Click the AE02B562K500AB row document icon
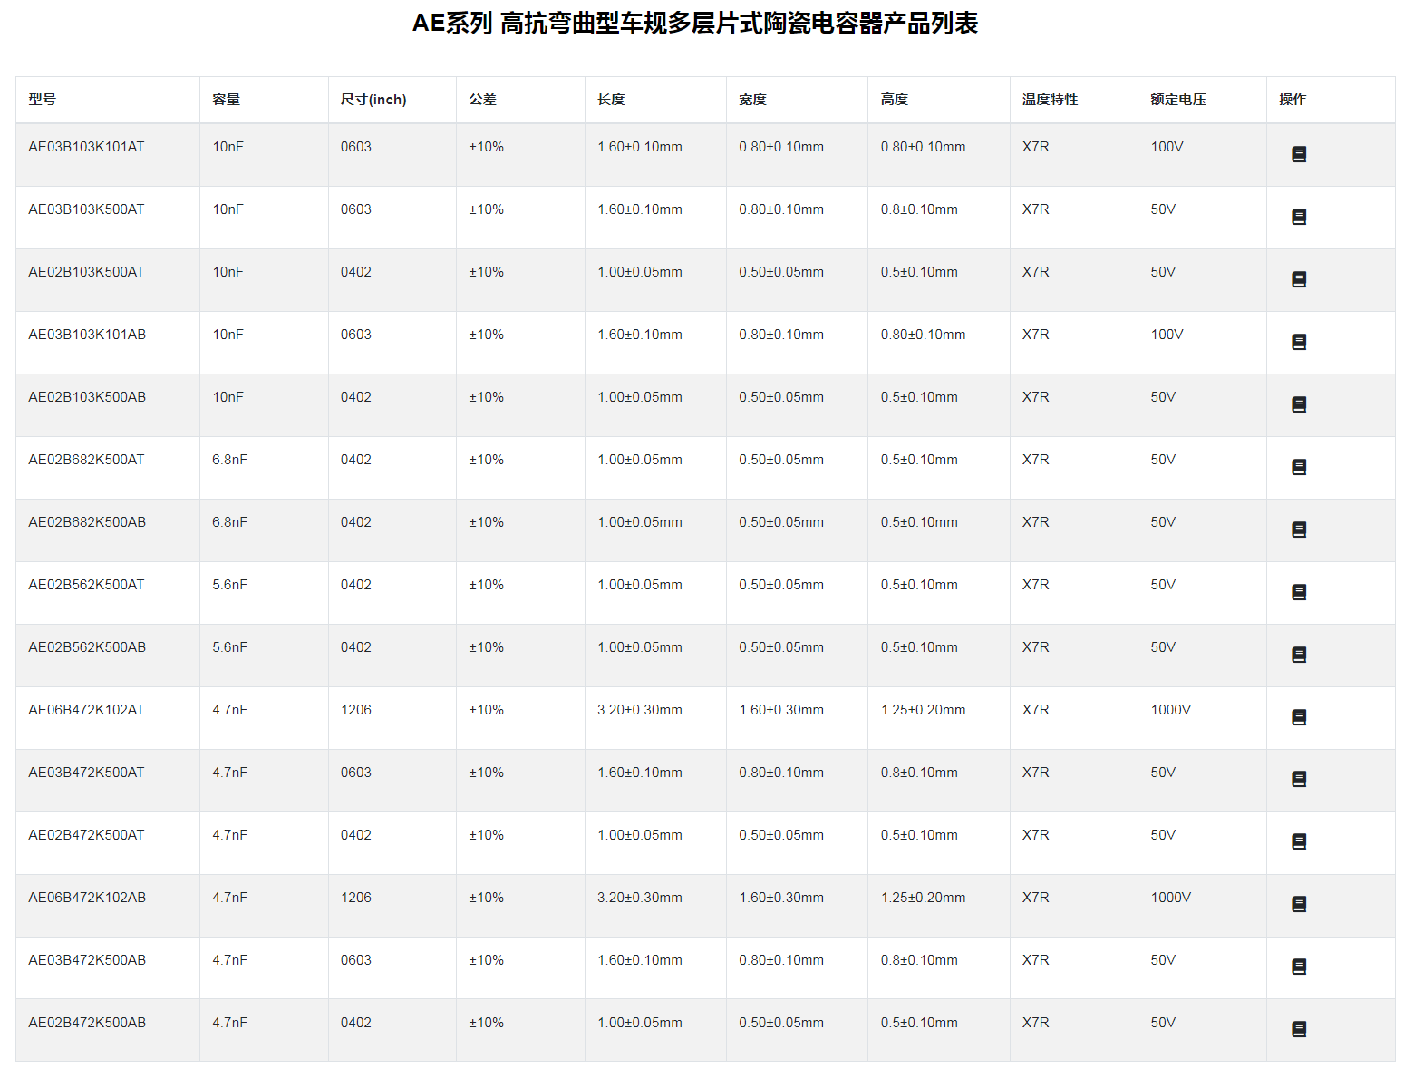Image resolution: width=1404 pixels, height=1069 pixels. (1298, 655)
